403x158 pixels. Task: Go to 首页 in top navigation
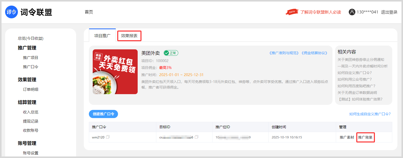(89, 12)
